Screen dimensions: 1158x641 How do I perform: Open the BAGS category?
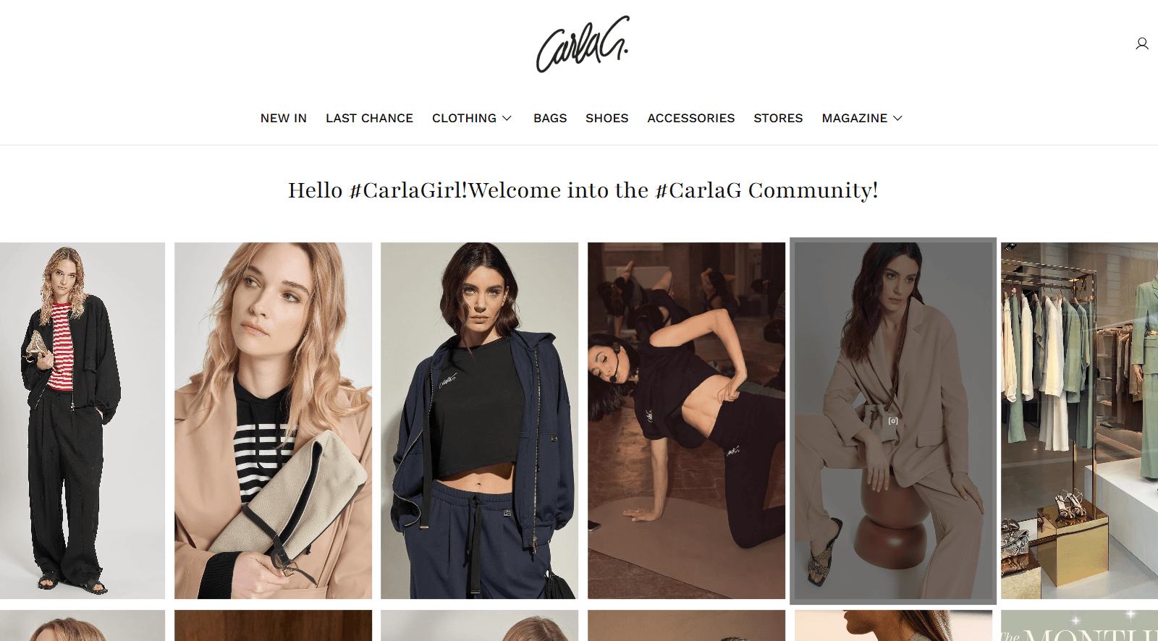tap(550, 118)
